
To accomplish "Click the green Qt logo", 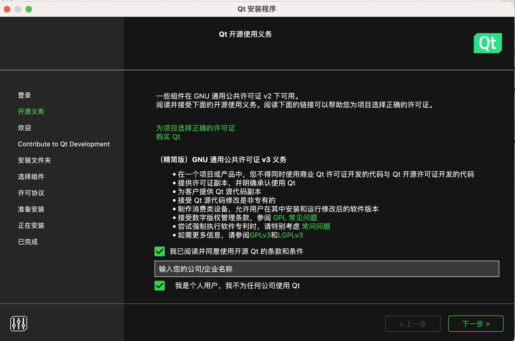I will tap(488, 43).
